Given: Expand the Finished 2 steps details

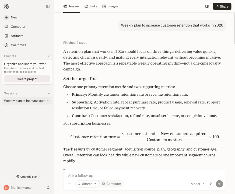Looking at the screenshot, I should [77, 43].
